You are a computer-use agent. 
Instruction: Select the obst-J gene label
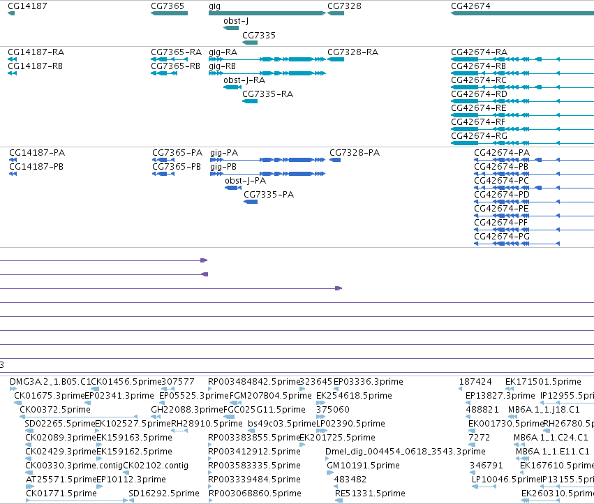point(236,21)
